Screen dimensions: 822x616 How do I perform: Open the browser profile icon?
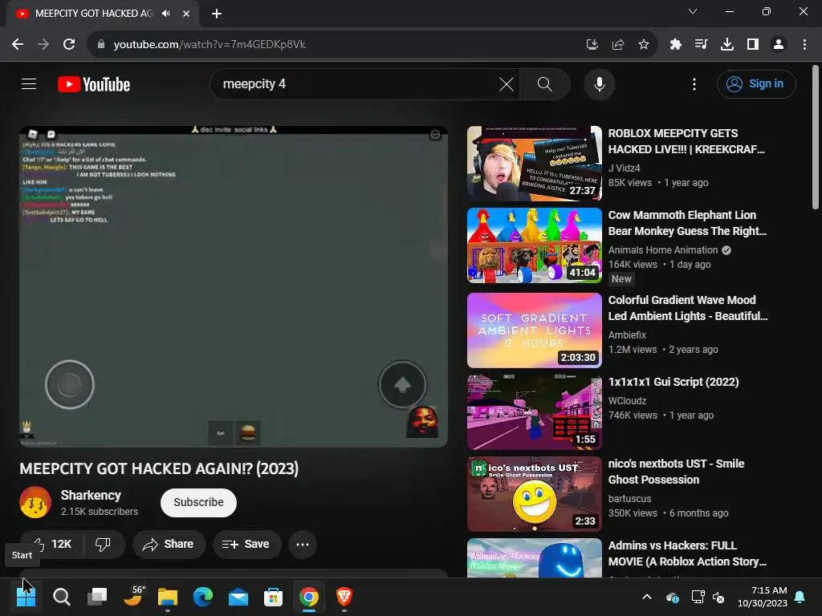[x=779, y=45]
